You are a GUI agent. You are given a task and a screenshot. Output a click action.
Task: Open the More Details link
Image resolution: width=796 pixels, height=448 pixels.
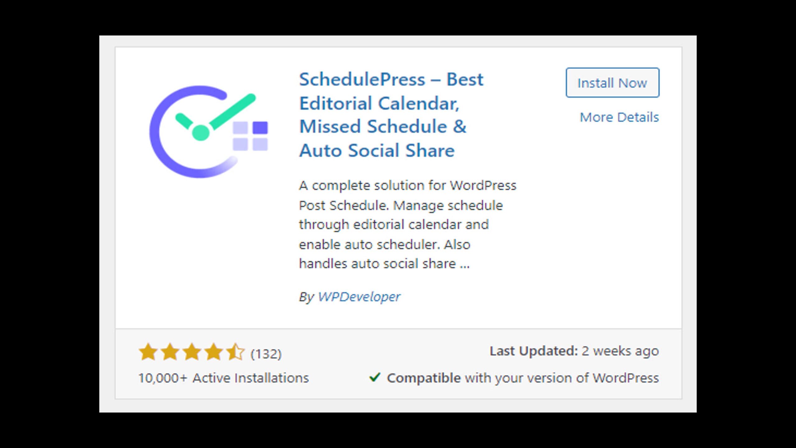(x=619, y=117)
